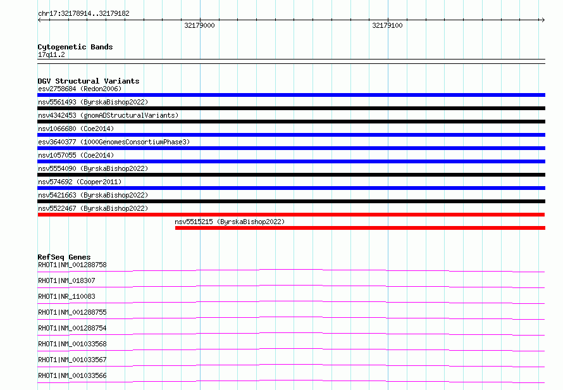Click the 32179000 ruler position label

(x=199, y=25)
